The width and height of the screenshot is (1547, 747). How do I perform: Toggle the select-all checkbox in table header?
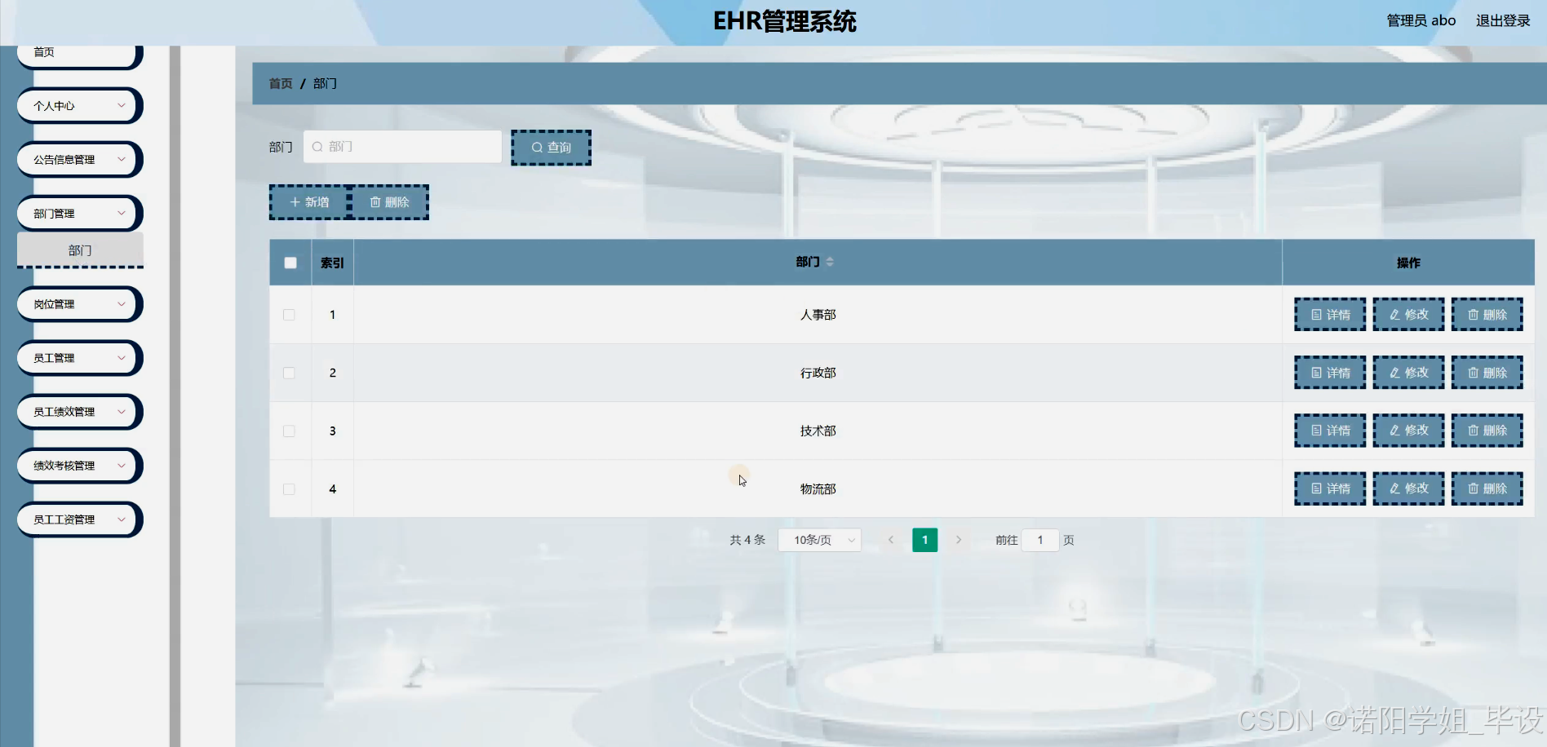(x=290, y=262)
